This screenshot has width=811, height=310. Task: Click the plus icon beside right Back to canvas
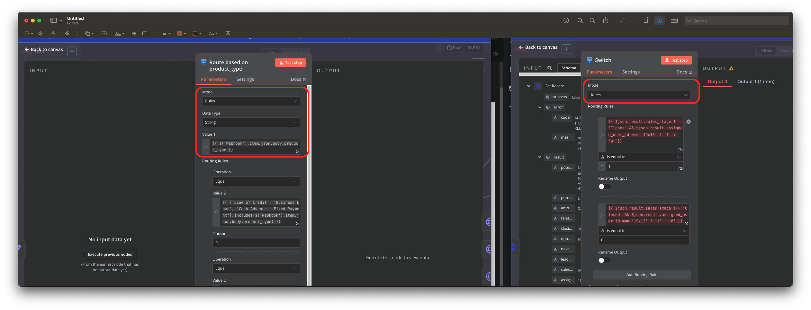click(x=566, y=49)
